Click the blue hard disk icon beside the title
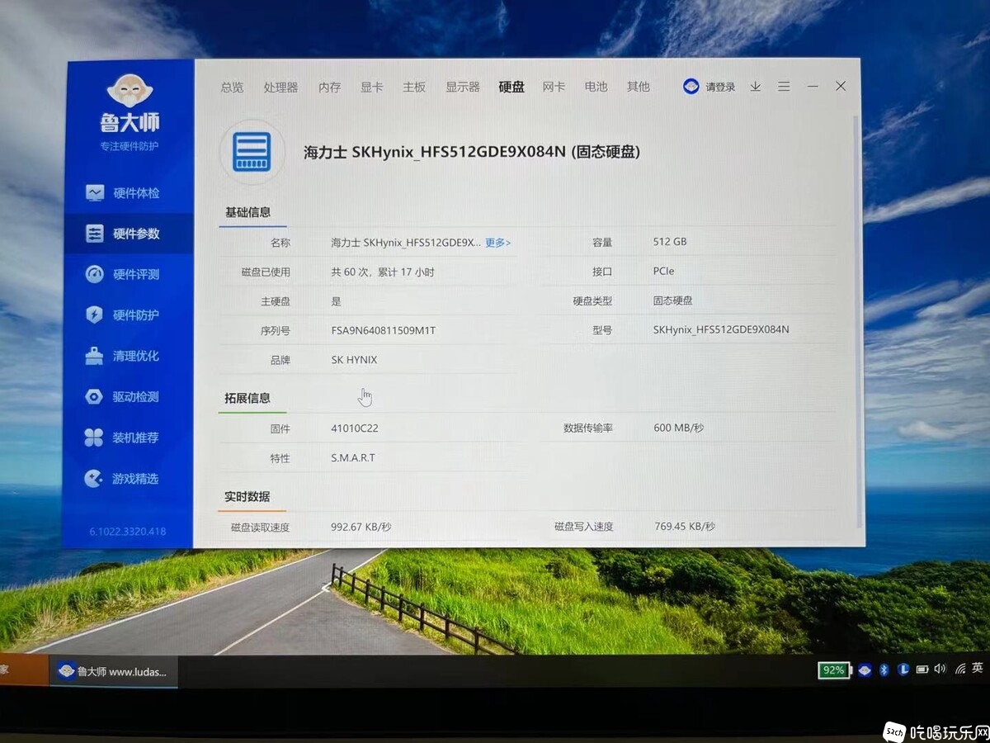Screen dimensions: 990x743 point(252,152)
